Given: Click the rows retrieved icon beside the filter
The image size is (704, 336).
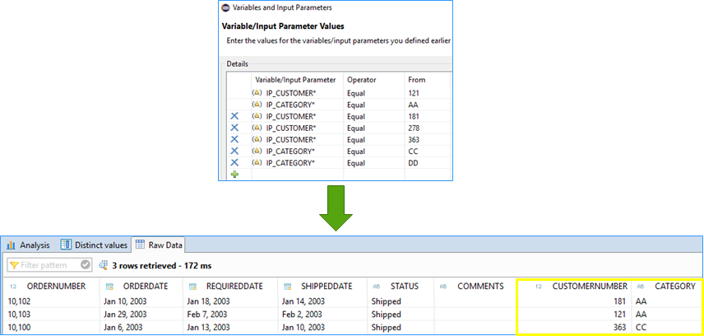Looking at the screenshot, I should 103,265.
